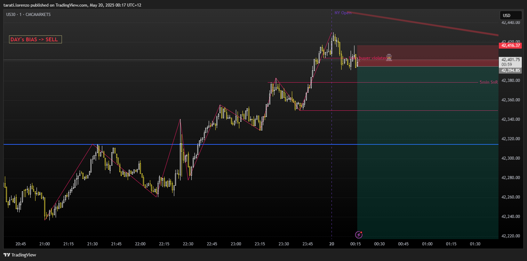Click the 42,220.00 price axis label
The image size is (527, 261).
(x=510, y=236)
